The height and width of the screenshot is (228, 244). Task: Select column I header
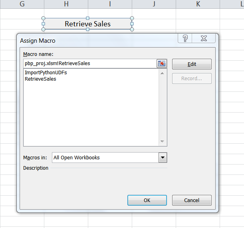click(110, 4)
